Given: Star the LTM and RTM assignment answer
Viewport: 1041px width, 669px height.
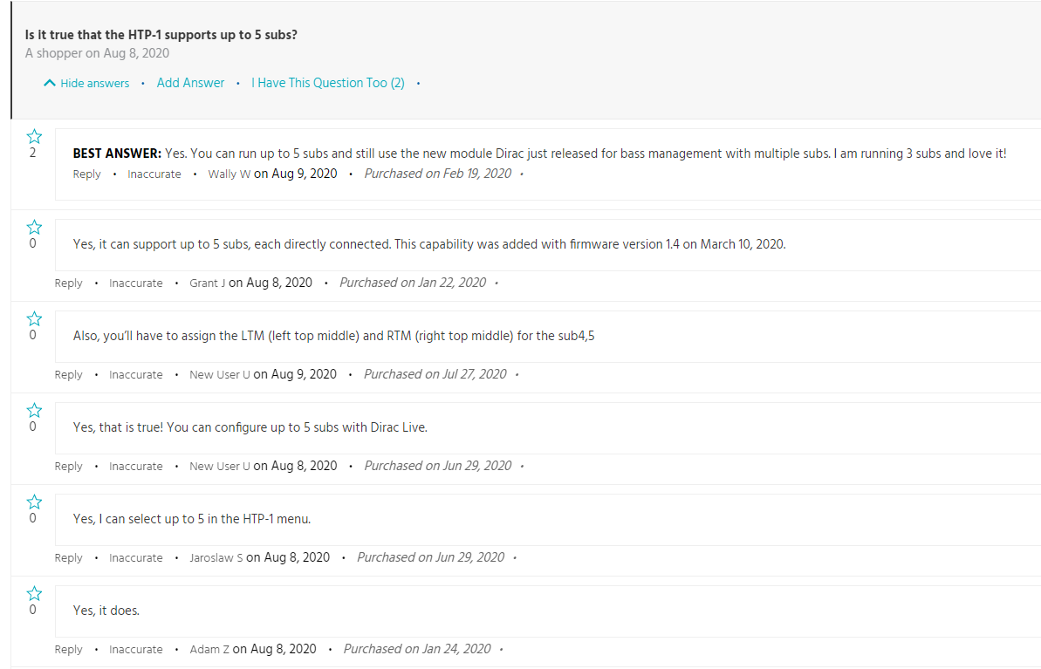Looking at the screenshot, I should pyautogui.click(x=34, y=319).
